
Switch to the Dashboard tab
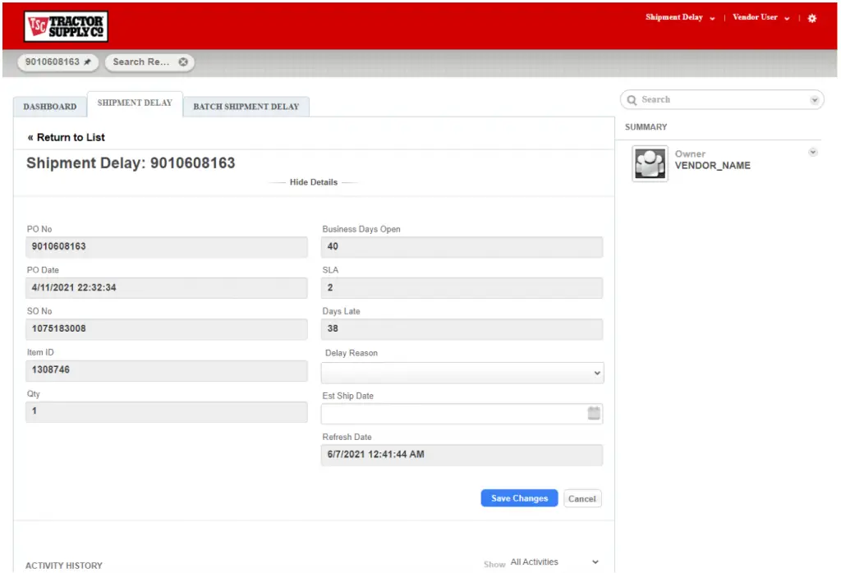click(50, 107)
